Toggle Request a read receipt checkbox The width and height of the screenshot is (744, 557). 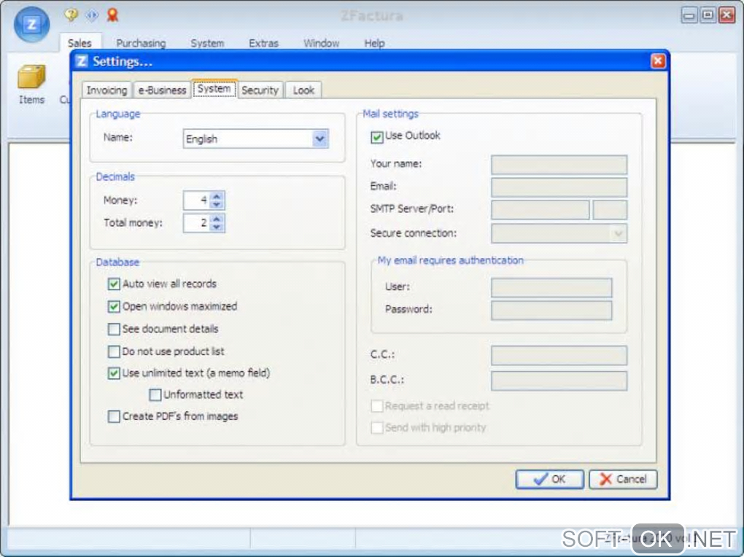click(x=377, y=406)
